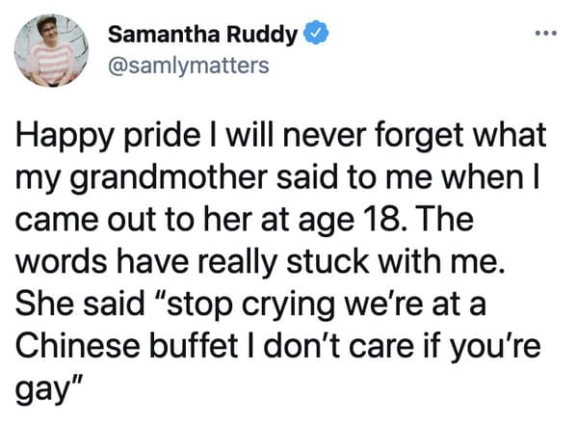Click the words "never forget what"
The height and width of the screenshot is (425, 577).
[414, 135]
